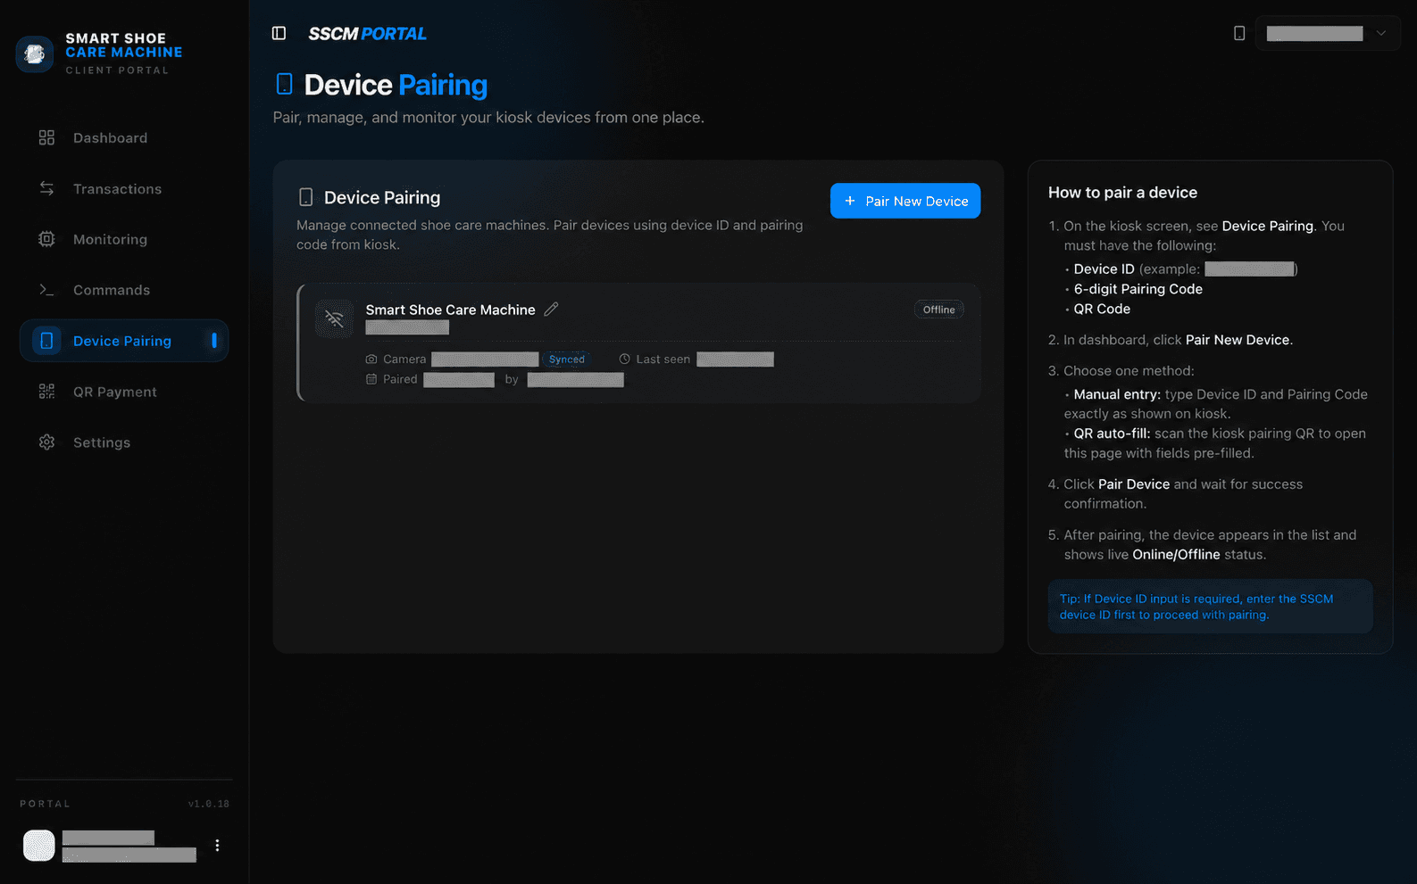Click the blue Tip about SSCM device ID
The height and width of the screenshot is (884, 1417).
point(1210,607)
